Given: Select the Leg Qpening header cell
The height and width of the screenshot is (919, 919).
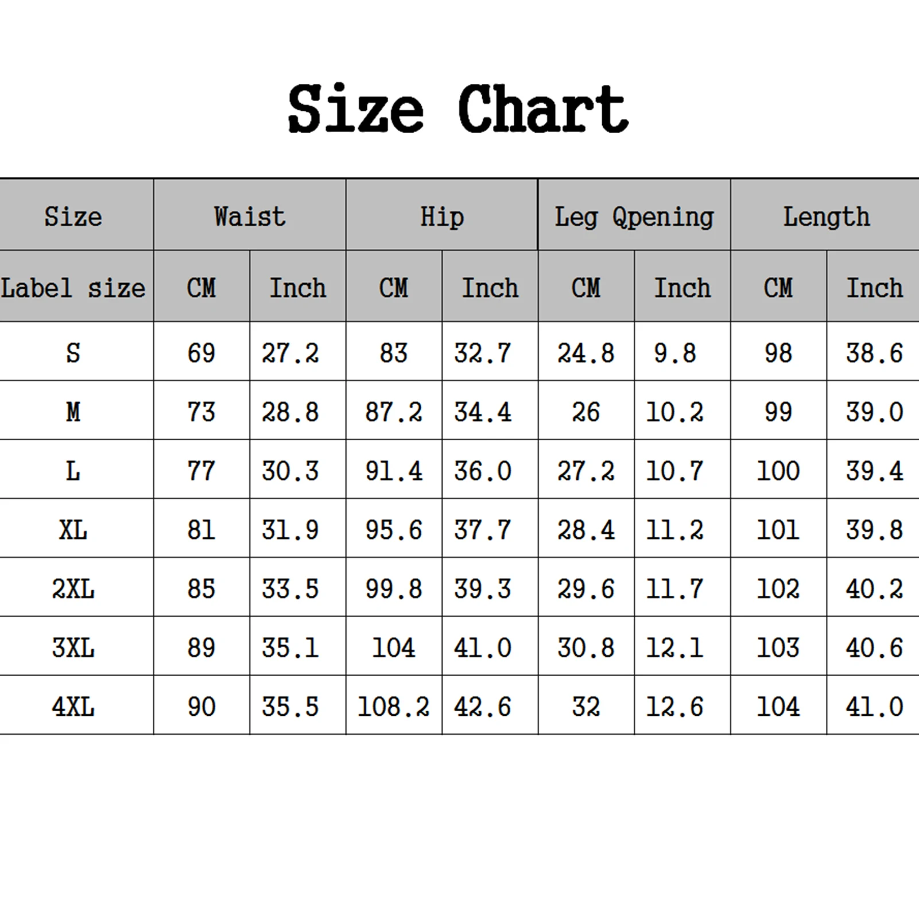Looking at the screenshot, I should (x=634, y=216).
